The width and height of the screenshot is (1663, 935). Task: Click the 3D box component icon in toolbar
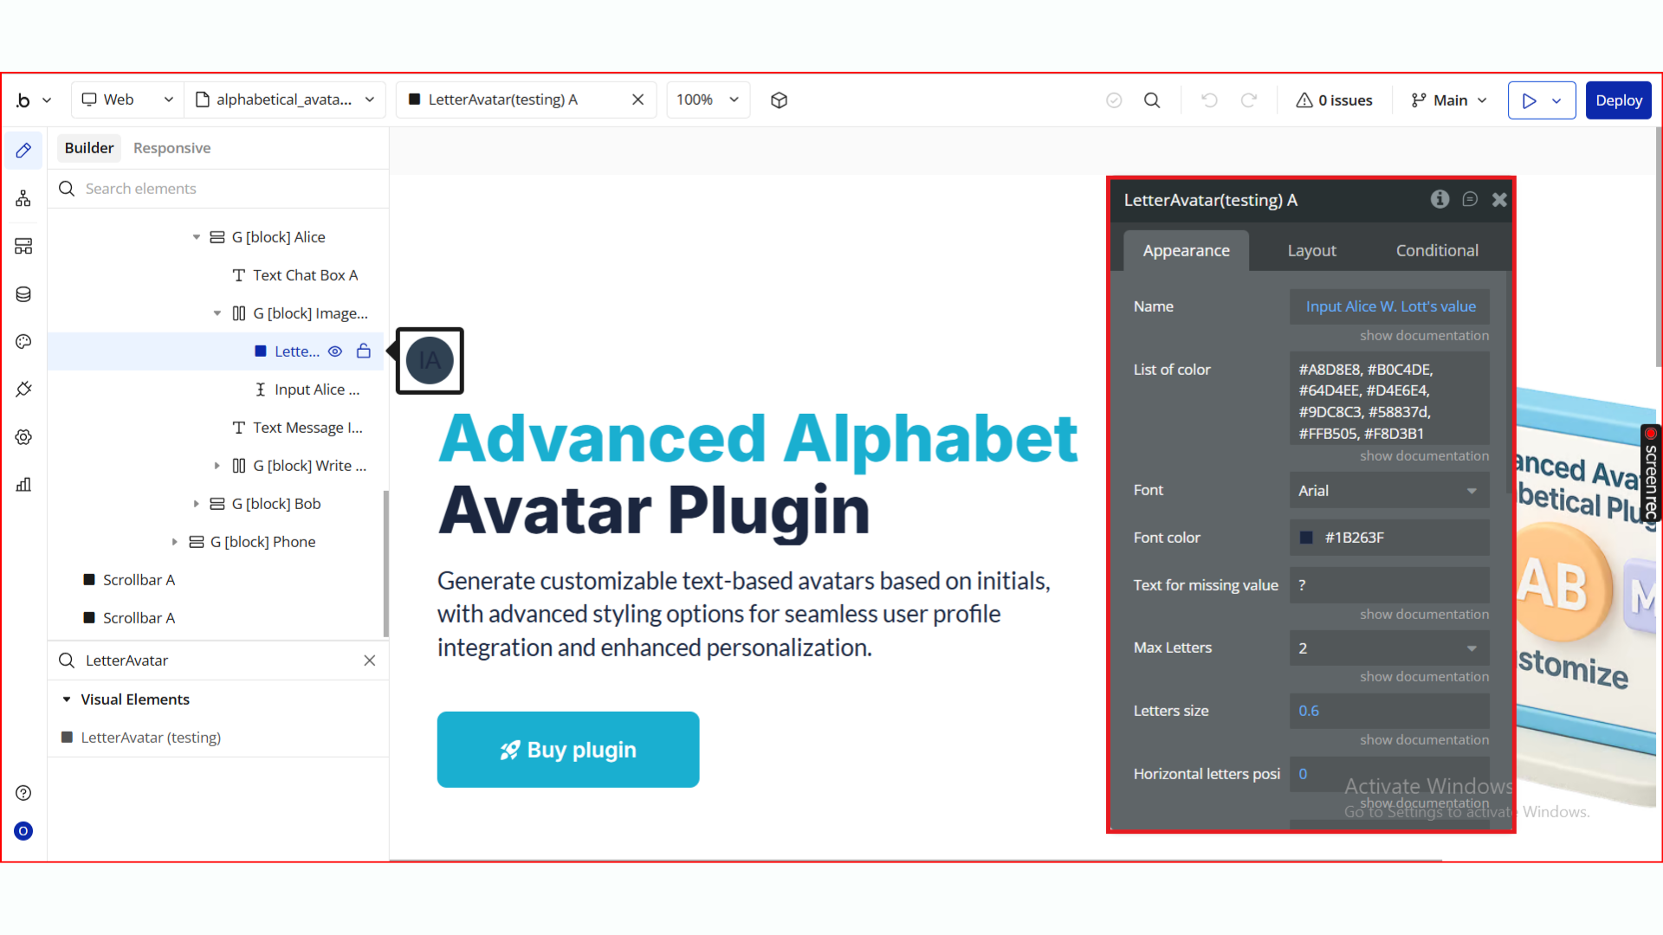click(779, 100)
